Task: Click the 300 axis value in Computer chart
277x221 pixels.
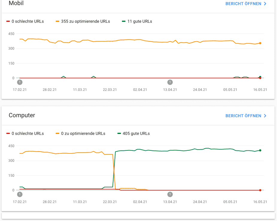Action: (11, 161)
